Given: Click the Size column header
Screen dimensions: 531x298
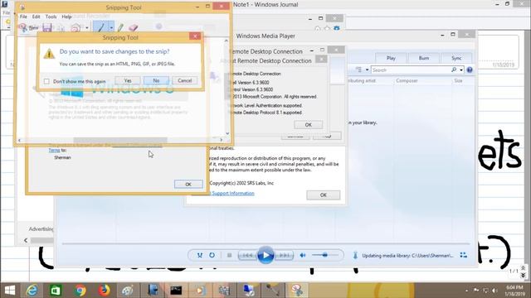Looking at the screenshot, I should (458, 81).
